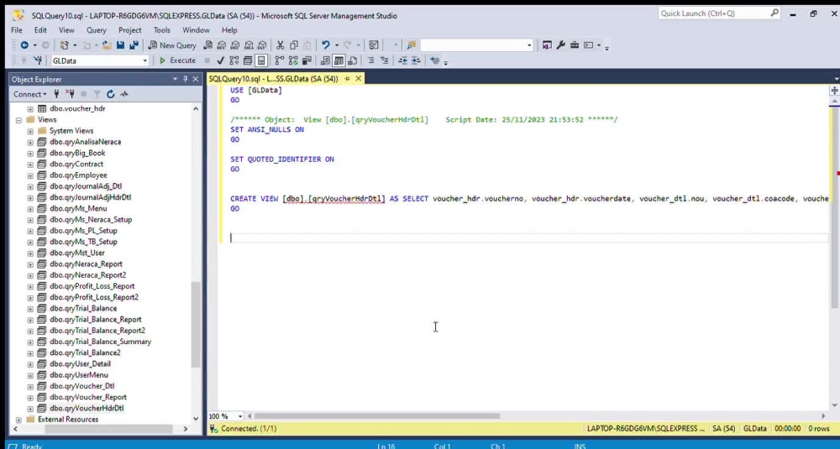Open an Analysis Services MDX Query icon
Screen dimensions: 840x449
[x=221, y=45]
